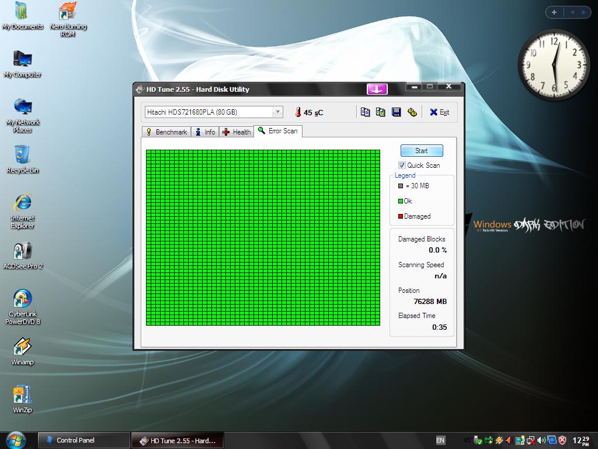
Task: Open HD Tune options wrench icon
Action: pos(412,112)
